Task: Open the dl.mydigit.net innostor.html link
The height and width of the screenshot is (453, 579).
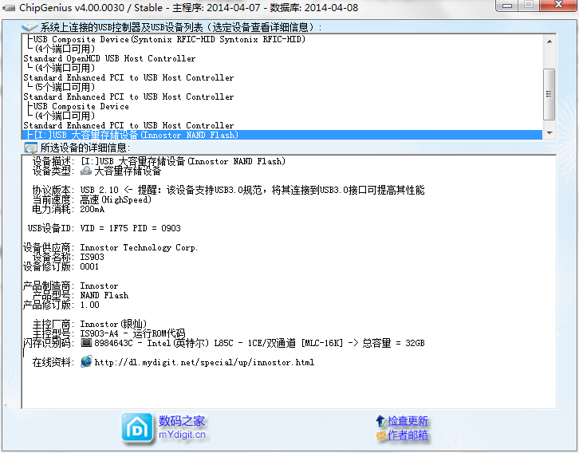Action: [204, 362]
